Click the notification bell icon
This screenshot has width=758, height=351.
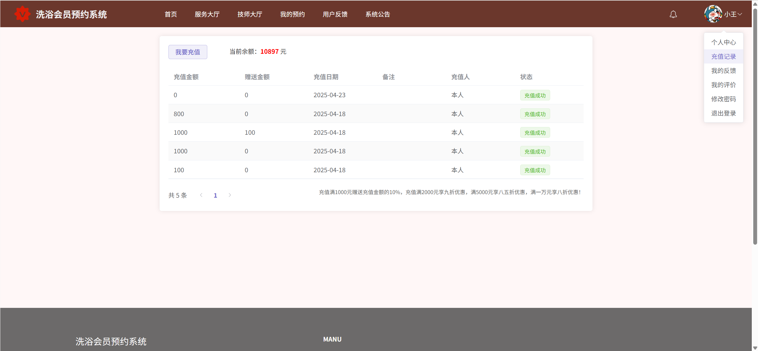[673, 14]
